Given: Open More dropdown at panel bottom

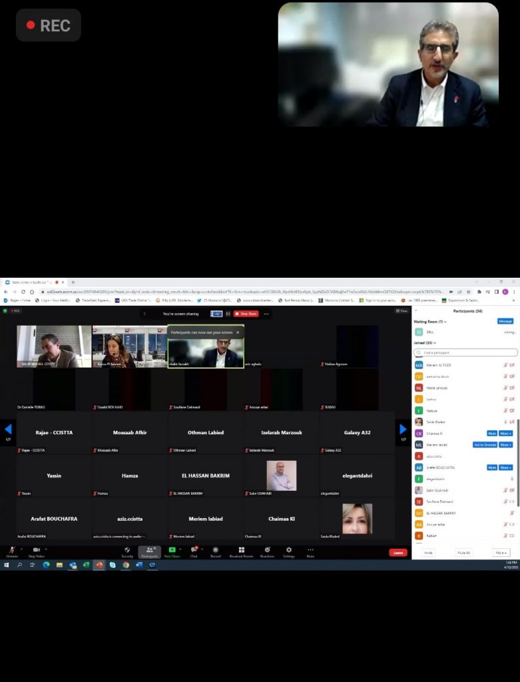Looking at the screenshot, I should coord(501,552).
